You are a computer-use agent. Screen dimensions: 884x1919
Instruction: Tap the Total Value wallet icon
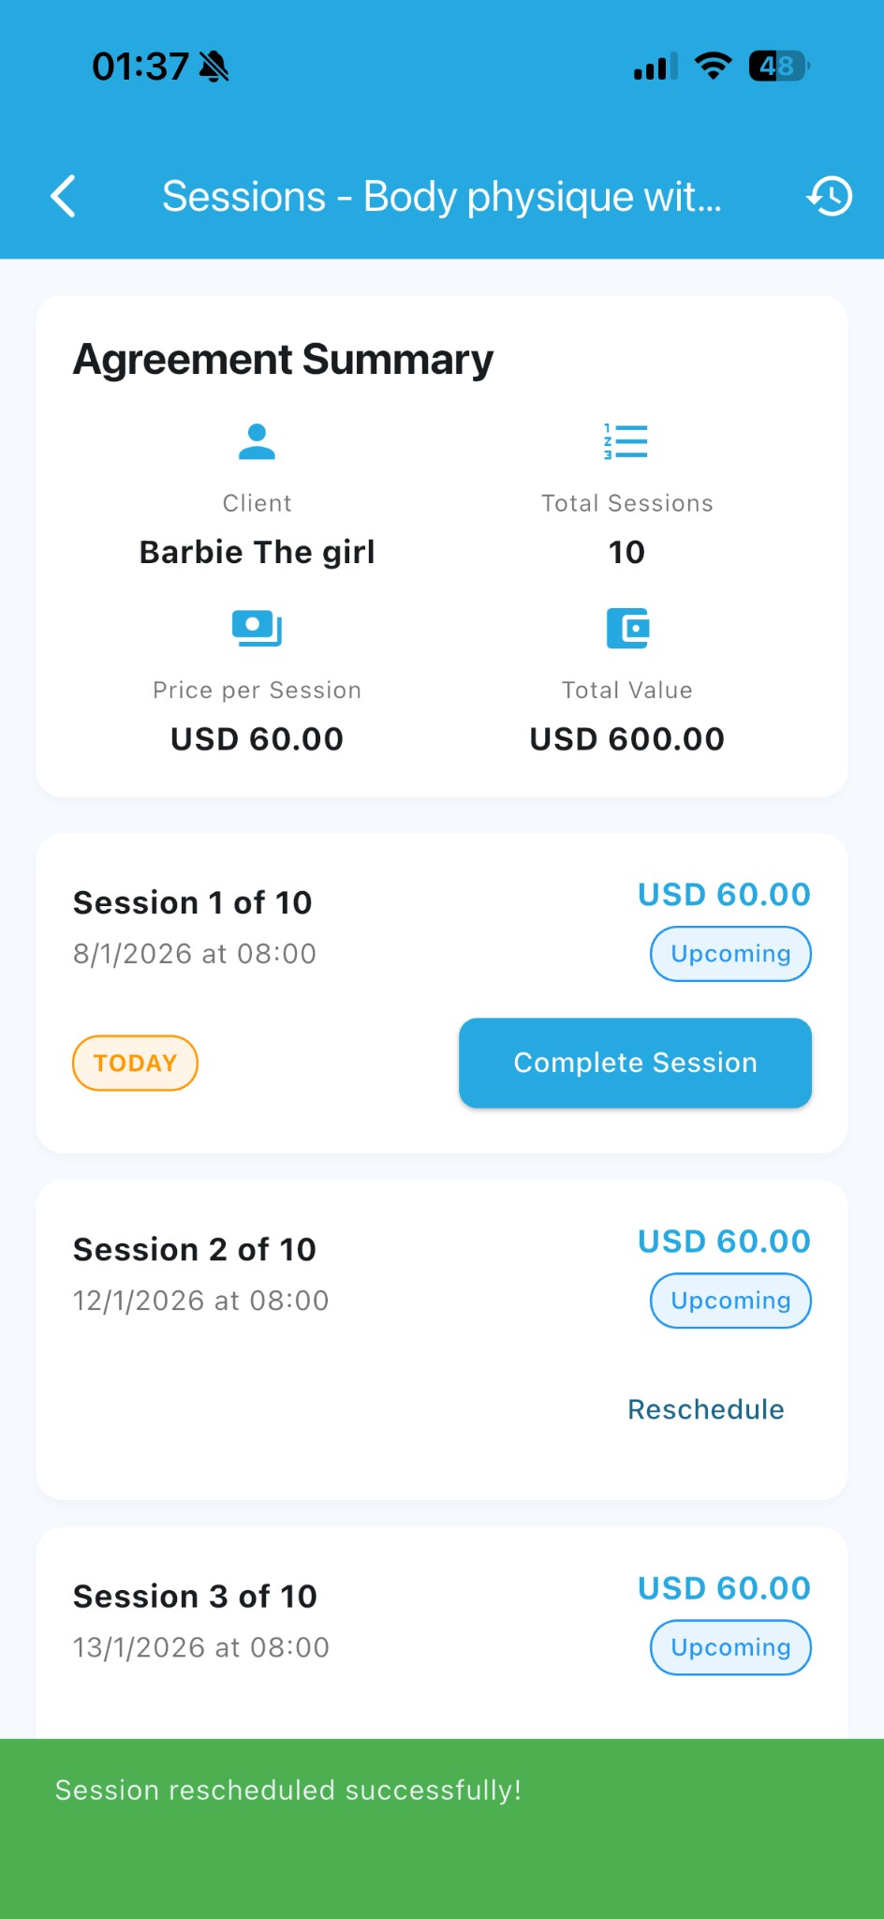[x=627, y=628]
